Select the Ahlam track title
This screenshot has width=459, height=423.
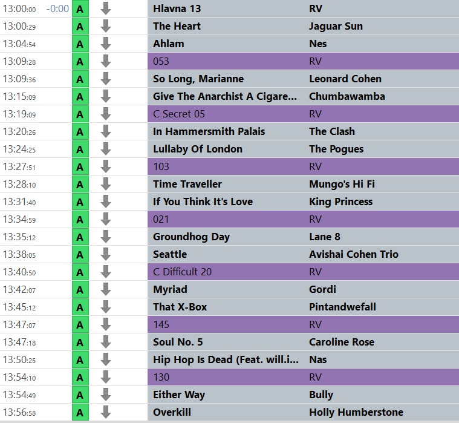169,44
